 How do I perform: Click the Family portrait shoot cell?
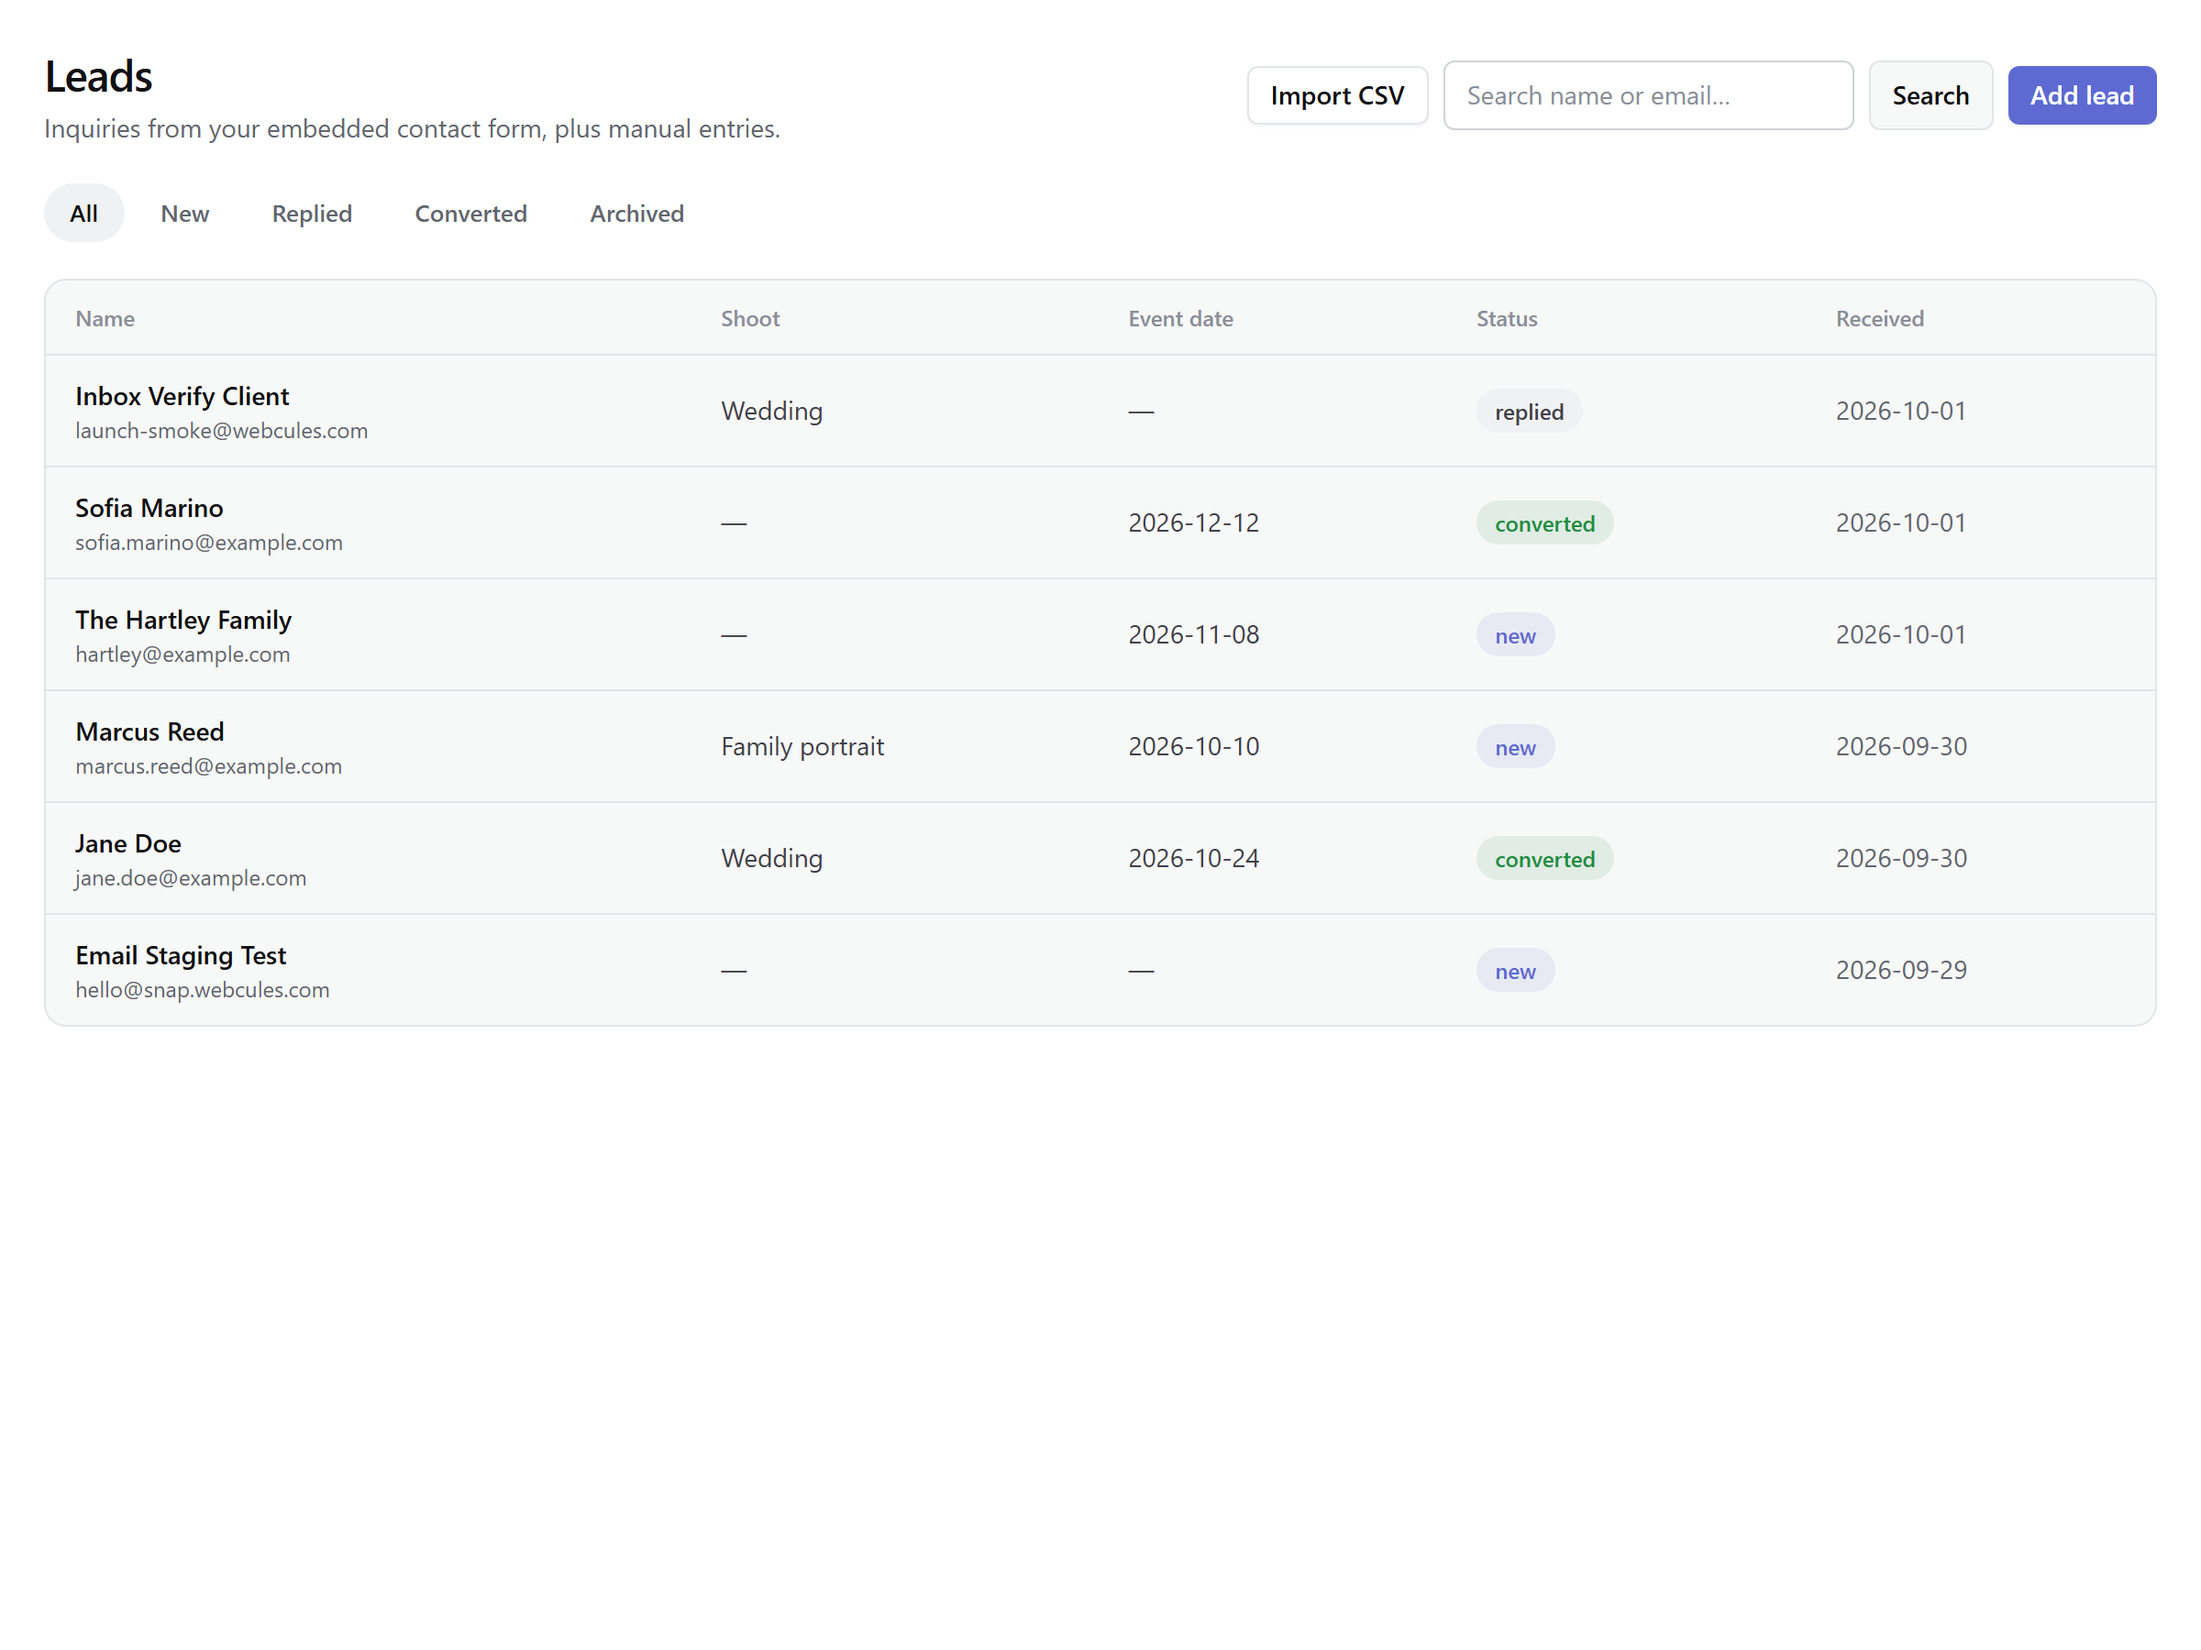[802, 747]
